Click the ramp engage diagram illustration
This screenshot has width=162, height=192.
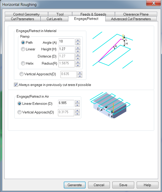113,50
